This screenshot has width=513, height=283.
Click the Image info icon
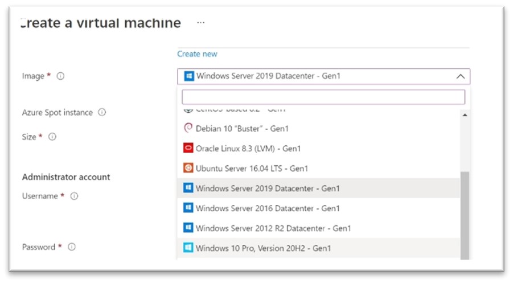60,76
